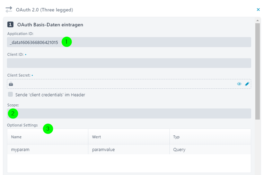Viewport: 264px width, 175px height.
Task: Focus the Client ID input field
Action: 129,63
